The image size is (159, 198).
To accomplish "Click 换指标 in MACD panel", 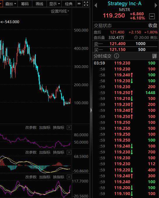I will (x=59, y=152).
